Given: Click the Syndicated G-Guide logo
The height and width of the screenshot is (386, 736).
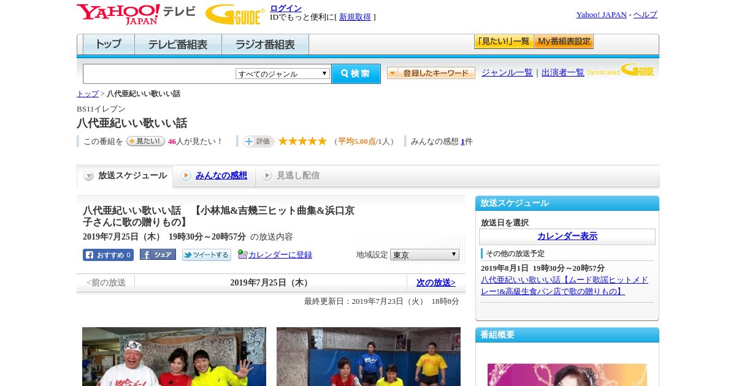Looking at the screenshot, I should pos(621,70).
